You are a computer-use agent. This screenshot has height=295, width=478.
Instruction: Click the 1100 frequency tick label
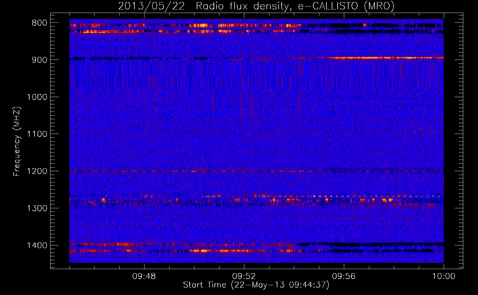point(37,134)
